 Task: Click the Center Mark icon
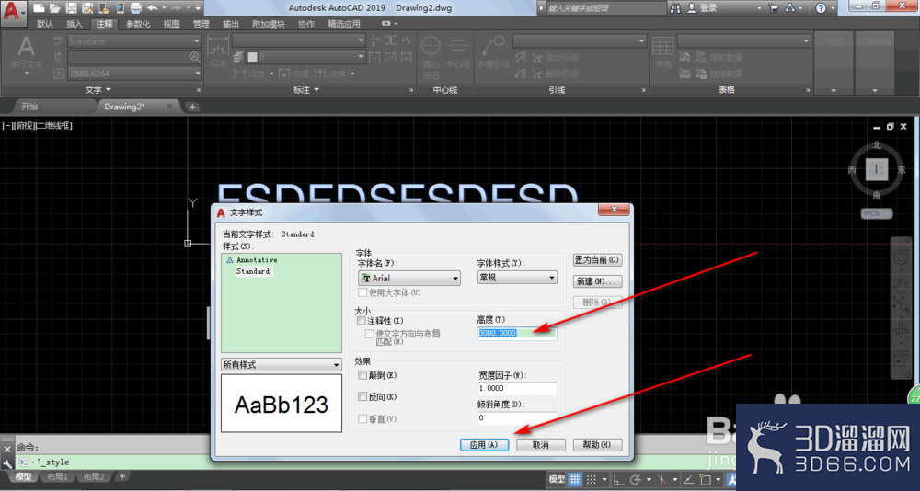431,47
